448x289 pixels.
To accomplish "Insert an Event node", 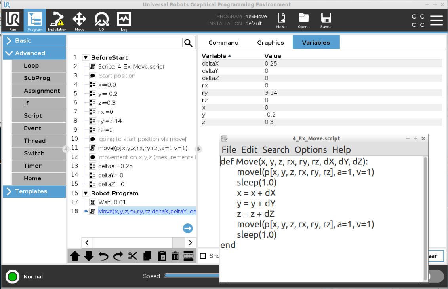I will (x=39, y=128).
